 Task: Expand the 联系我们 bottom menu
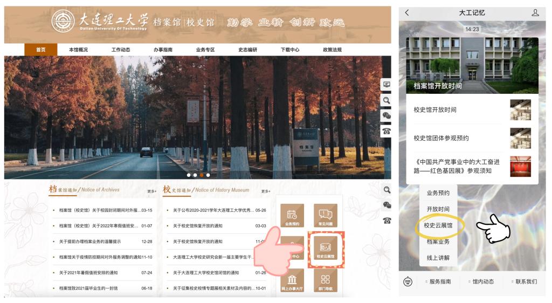[525, 281]
